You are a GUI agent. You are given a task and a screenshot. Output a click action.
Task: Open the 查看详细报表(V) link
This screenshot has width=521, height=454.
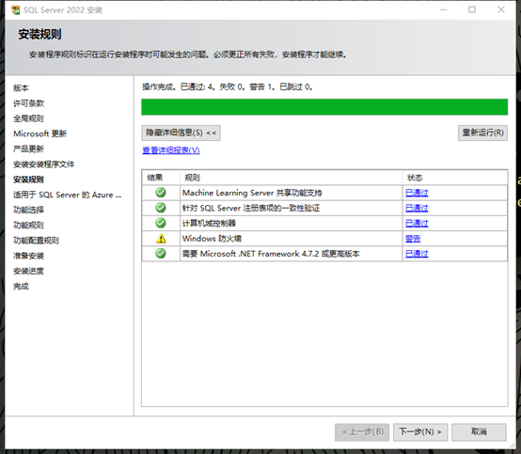point(171,150)
